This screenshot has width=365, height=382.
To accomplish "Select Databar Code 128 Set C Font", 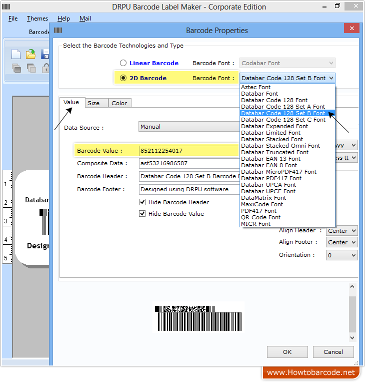I will pyautogui.click(x=287, y=120).
